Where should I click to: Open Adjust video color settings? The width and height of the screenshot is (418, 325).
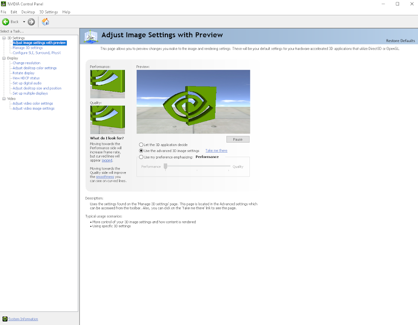click(x=33, y=103)
